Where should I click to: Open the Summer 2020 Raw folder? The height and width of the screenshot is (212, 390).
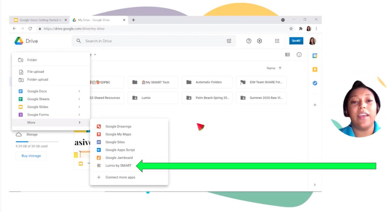tap(261, 98)
